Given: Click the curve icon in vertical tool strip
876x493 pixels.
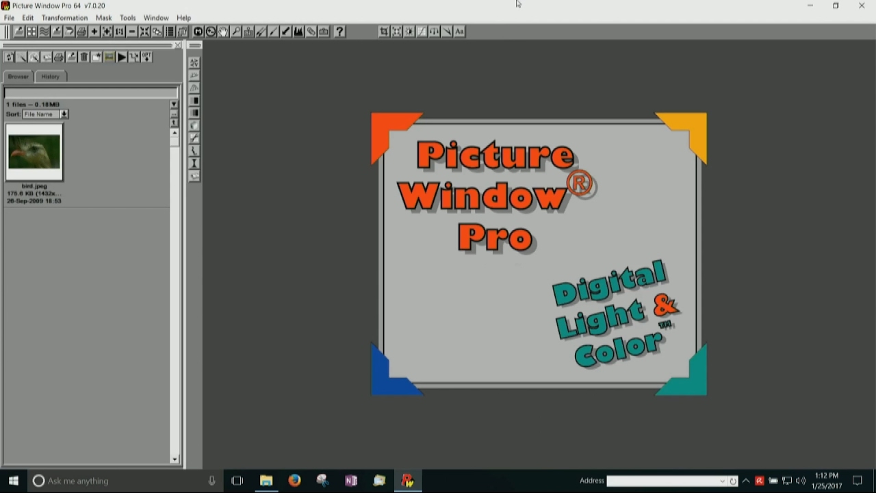Looking at the screenshot, I should (194, 138).
